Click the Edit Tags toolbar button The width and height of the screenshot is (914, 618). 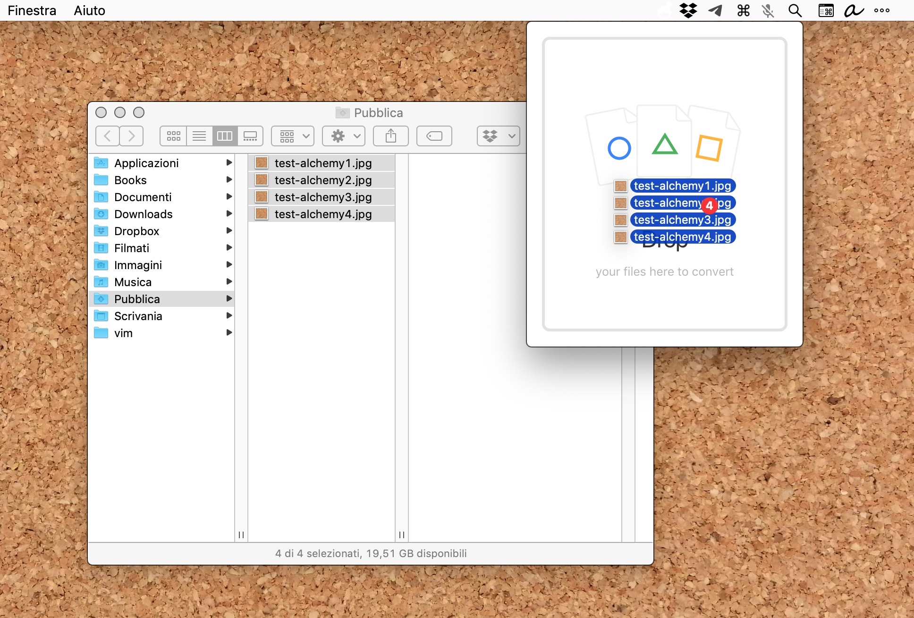tap(434, 136)
